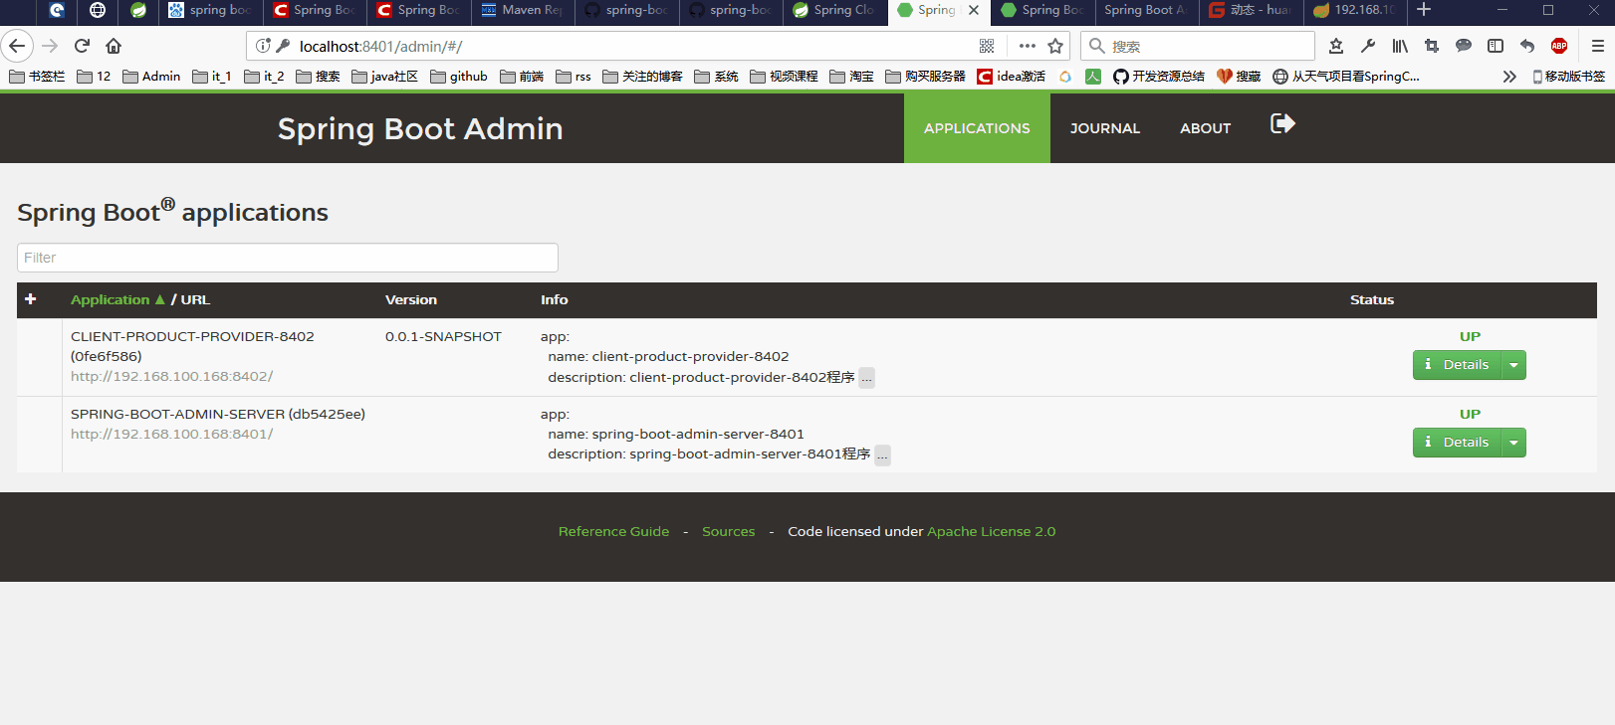Open the Admin bookmarks folder
This screenshot has height=725, width=1615.
tap(151, 77)
